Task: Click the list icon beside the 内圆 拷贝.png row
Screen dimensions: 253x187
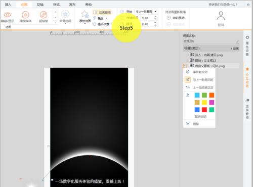Action: click(x=192, y=55)
